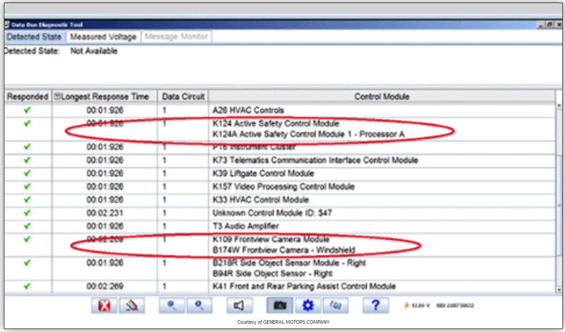
Task: Capture a screenshot with the camera icon
Action: 280,305
